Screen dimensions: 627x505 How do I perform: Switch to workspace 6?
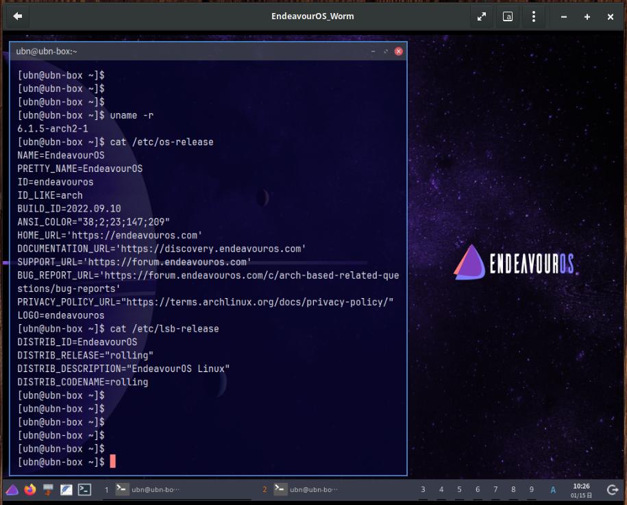(478, 489)
